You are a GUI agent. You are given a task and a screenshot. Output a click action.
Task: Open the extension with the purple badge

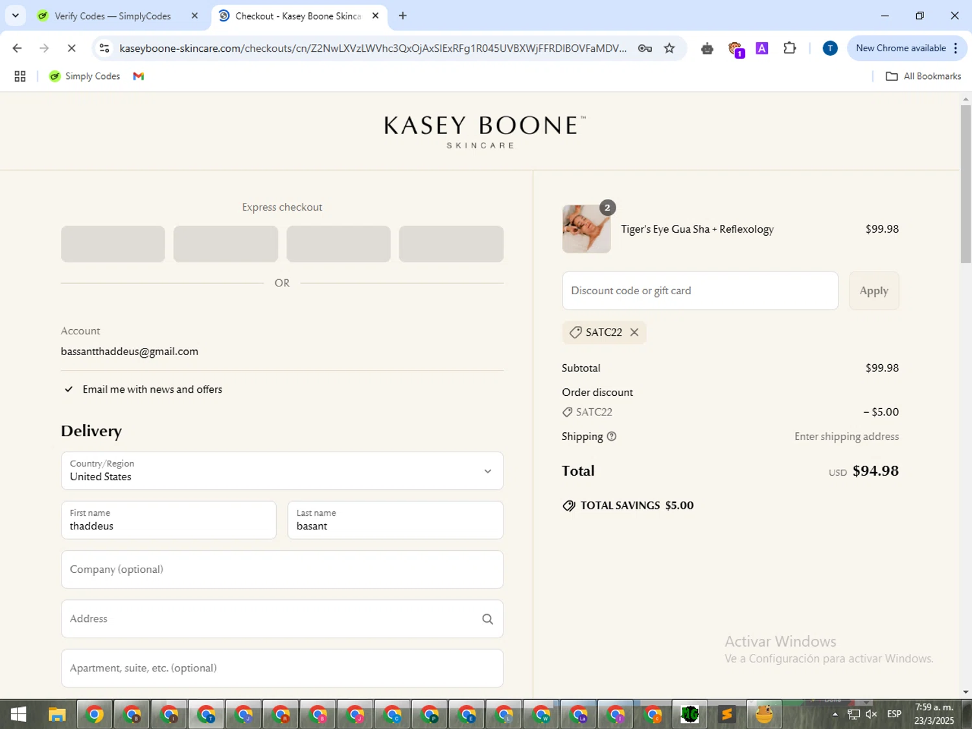point(735,49)
